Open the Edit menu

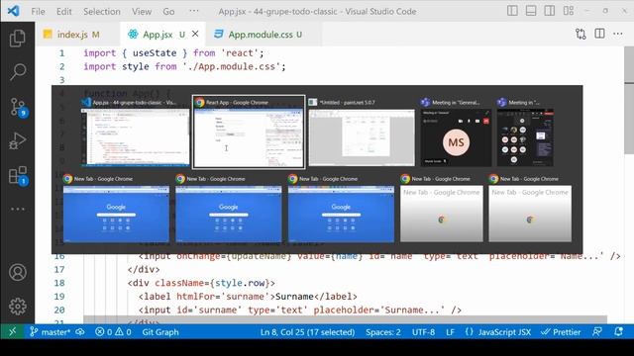point(63,11)
